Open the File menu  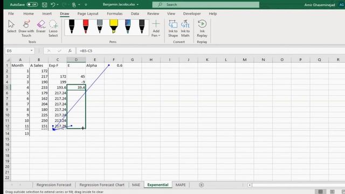(11, 13)
